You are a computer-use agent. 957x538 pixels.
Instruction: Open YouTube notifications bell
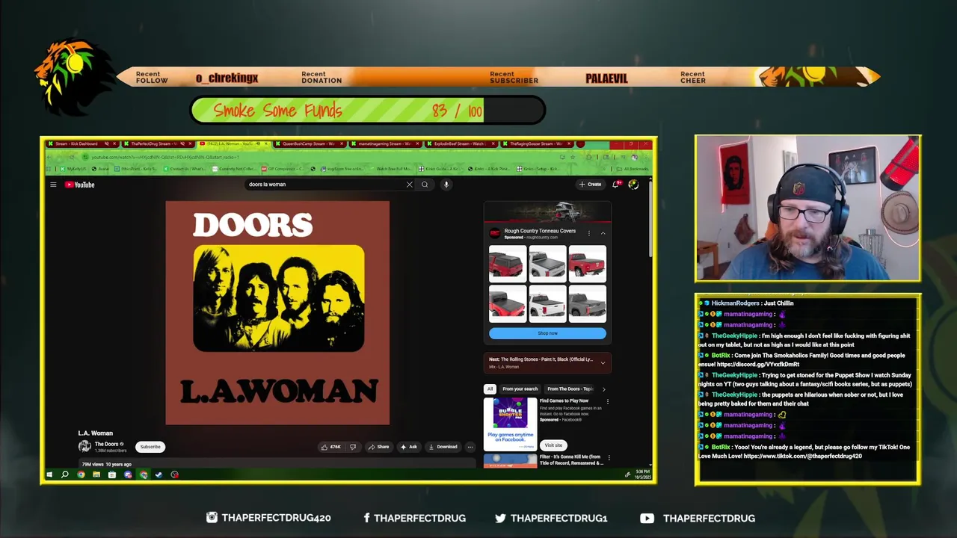[616, 185]
